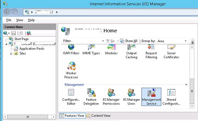Open Worker Processes feature
The width and height of the screenshot is (198, 121).
(x=71, y=70)
